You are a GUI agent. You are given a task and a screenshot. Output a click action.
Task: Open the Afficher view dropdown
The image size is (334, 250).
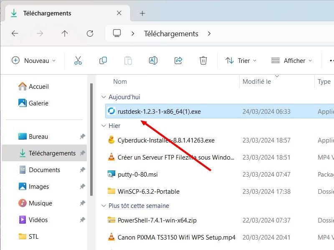pyautogui.click(x=291, y=60)
